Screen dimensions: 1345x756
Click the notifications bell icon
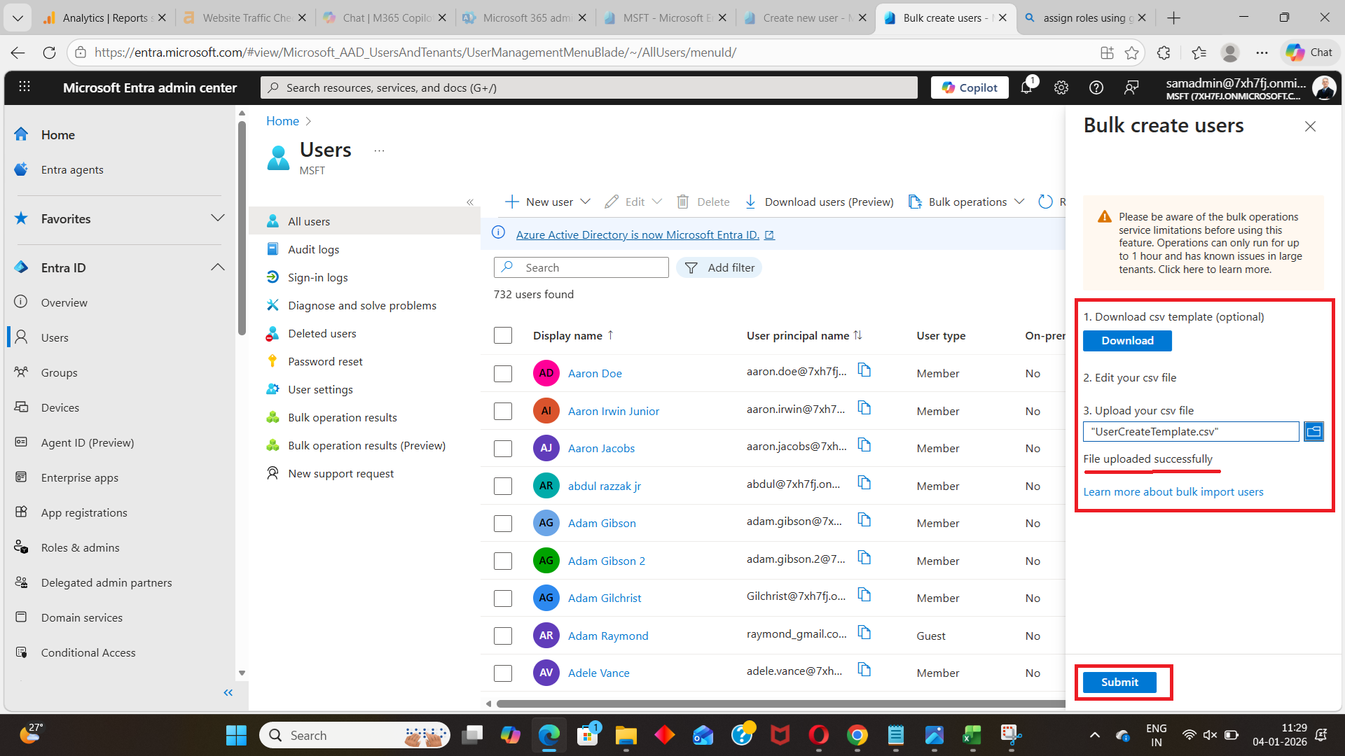tap(1026, 87)
